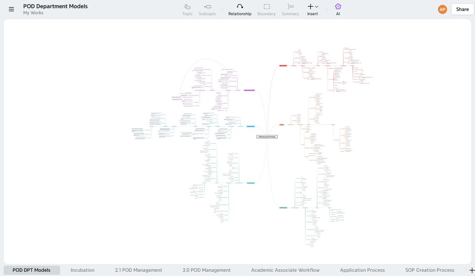
Task: Select the magenta main branch topic node
Action: (249, 90)
